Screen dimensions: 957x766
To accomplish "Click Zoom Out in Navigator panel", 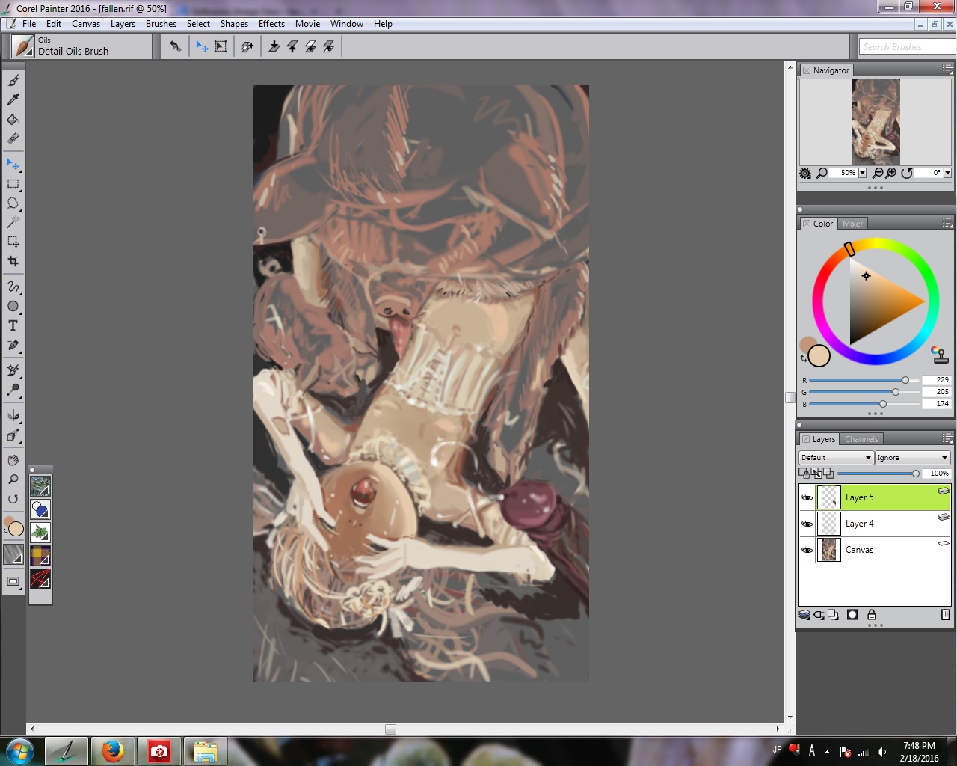I will pos(878,173).
